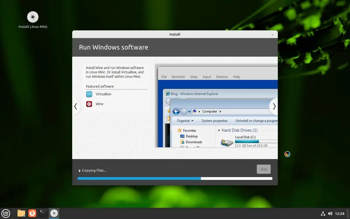Click the Featured software heading
The height and width of the screenshot is (219, 350).
pyautogui.click(x=100, y=87)
